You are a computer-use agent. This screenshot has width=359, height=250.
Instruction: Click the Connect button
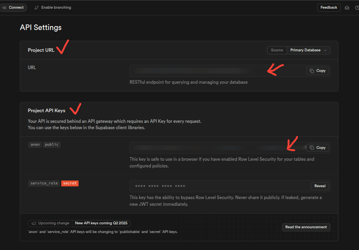13,7
